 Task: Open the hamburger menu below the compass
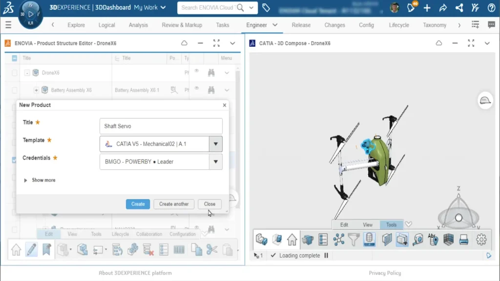coord(8,25)
